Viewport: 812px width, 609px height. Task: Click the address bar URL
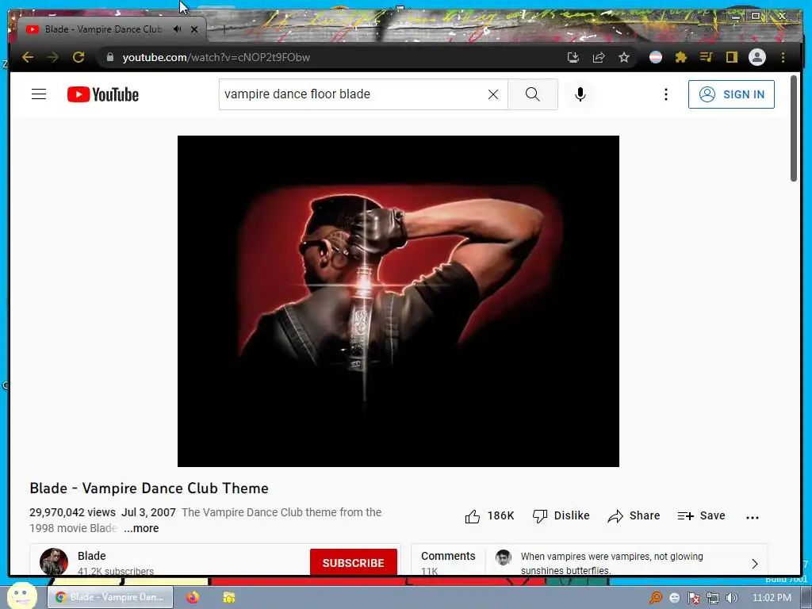click(x=216, y=57)
